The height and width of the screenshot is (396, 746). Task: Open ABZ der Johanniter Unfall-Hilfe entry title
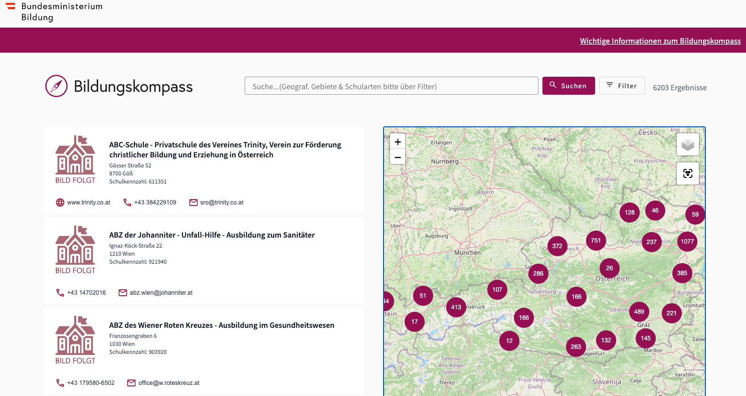pos(212,235)
